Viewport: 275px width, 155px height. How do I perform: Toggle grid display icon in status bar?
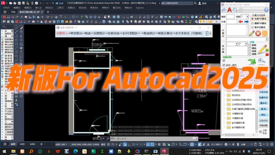108,144
